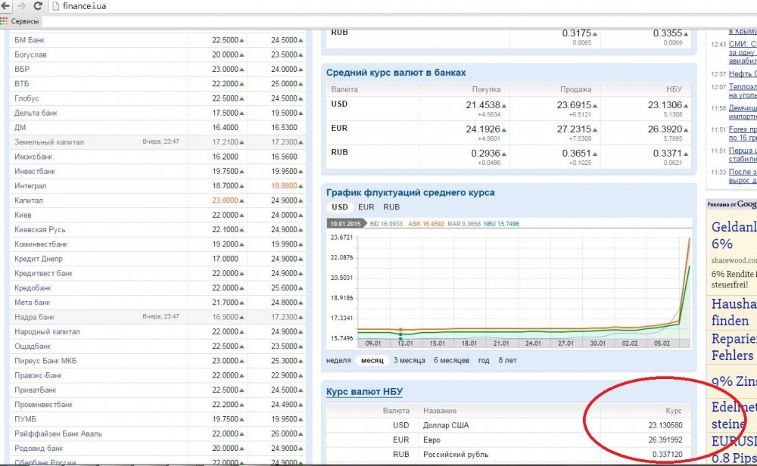Click the browser forward arrow

click(x=22, y=6)
